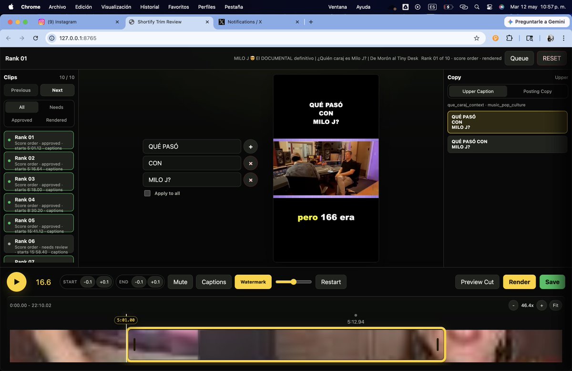Add a caption line with the plus button
Screen dimensions: 572x371
coord(251,147)
